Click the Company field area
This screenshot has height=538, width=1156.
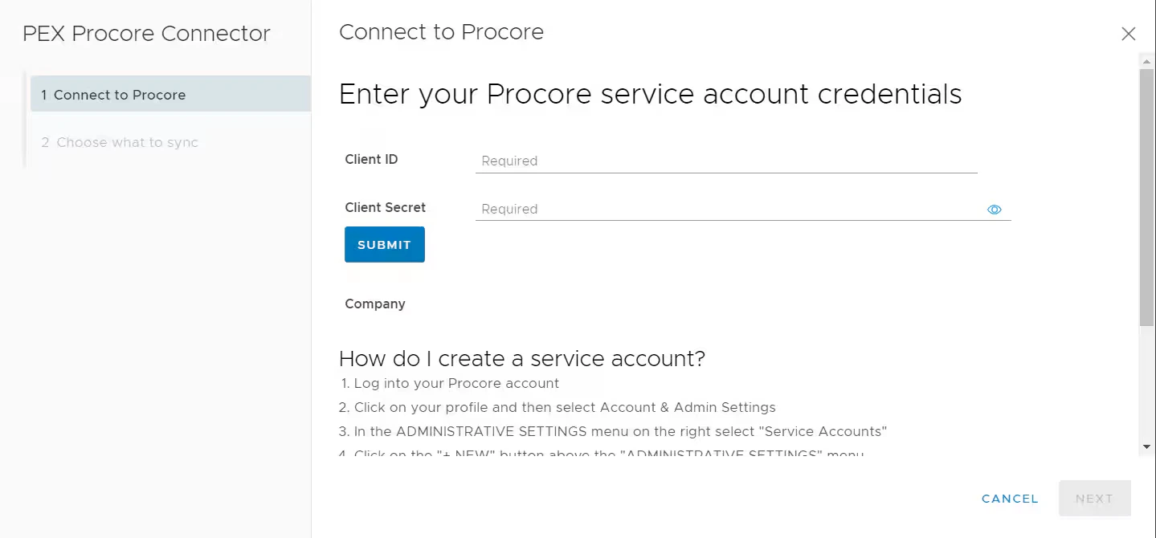coord(374,304)
